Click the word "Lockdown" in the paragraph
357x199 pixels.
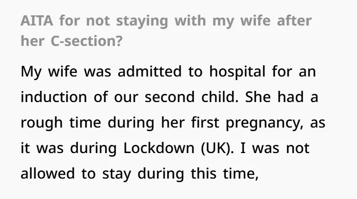(159, 148)
